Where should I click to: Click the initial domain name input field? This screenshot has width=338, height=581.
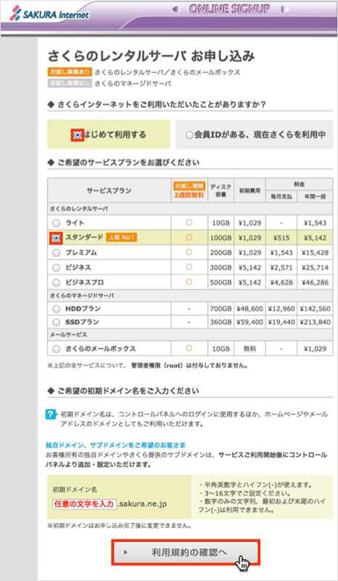tap(84, 504)
